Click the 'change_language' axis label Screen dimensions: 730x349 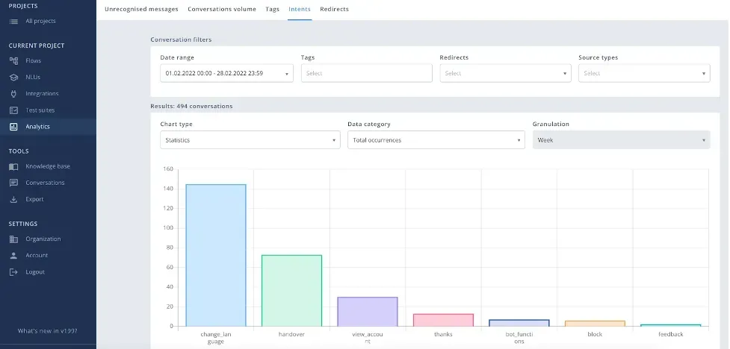(x=216, y=338)
